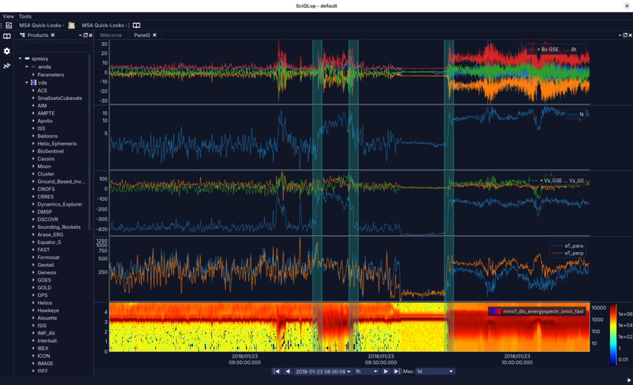Close the Products dock panel
The image size is (633, 385).
coord(90,35)
